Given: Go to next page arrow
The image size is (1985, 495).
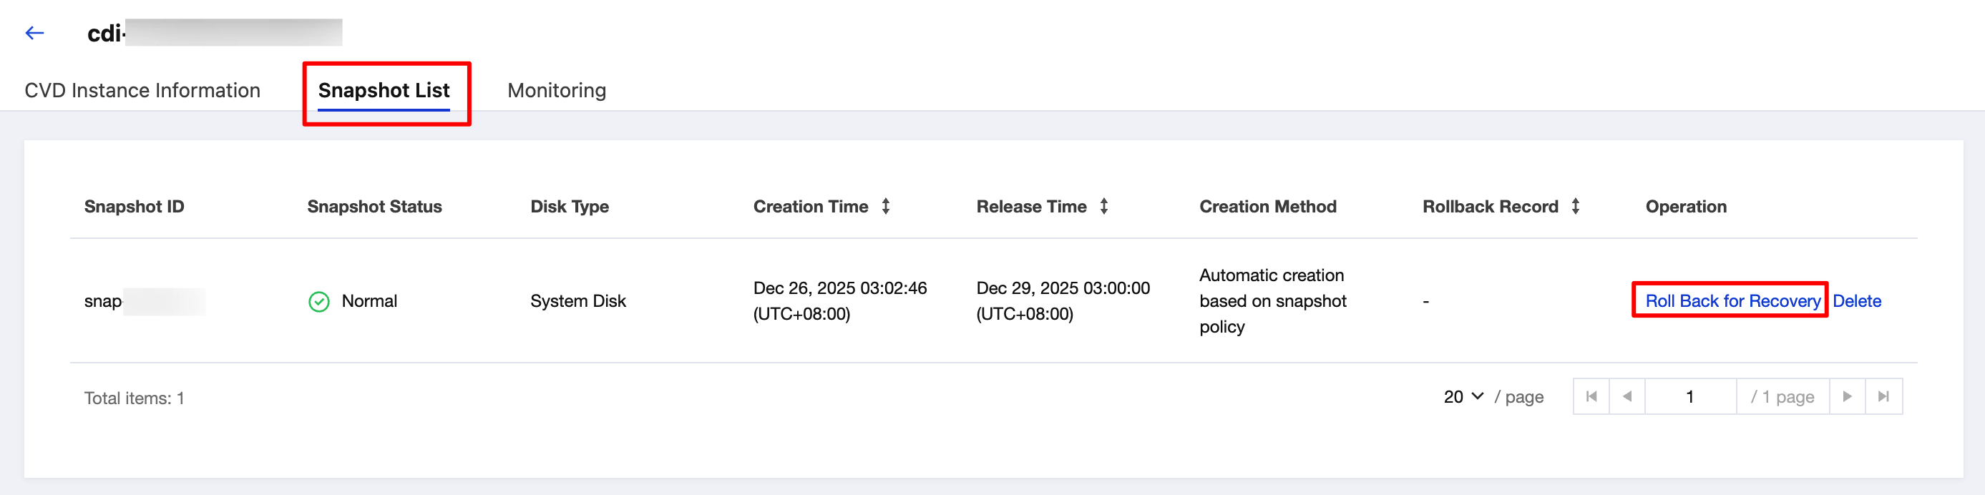Looking at the screenshot, I should 1847,396.
